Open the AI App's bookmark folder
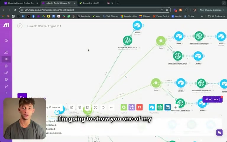This screenshot has width=227, height=142. pyautogui.click(x=145, y=16)
